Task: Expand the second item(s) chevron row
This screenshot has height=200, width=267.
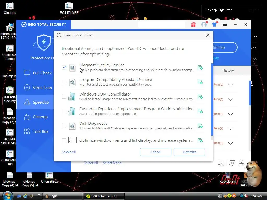Action: point(230,99)
